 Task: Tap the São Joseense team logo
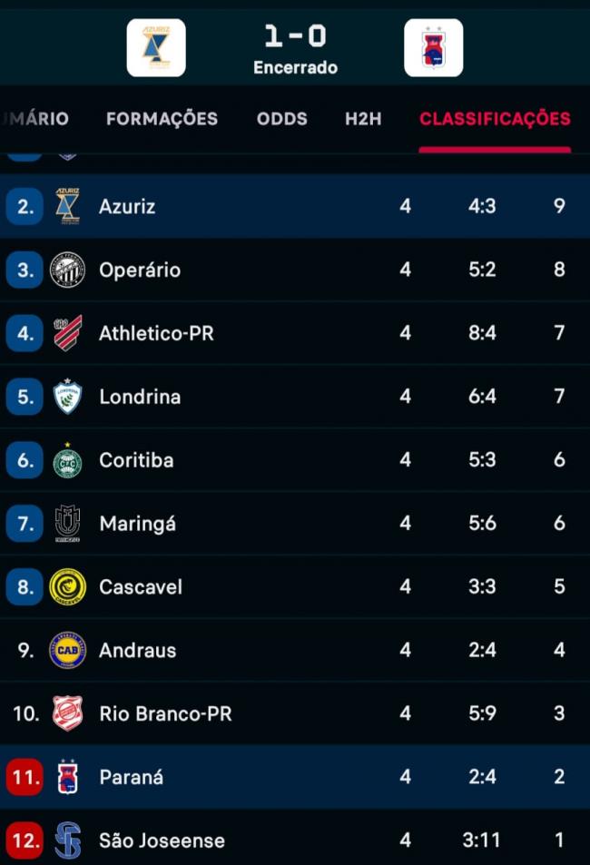pyautogui.click(x=67, y=840)
